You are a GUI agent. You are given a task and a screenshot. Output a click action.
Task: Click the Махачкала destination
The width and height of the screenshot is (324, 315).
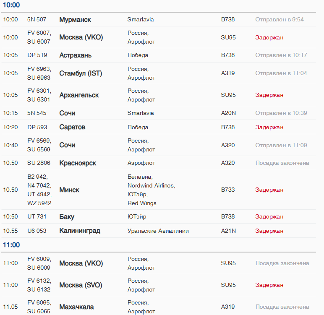coord(76,307)
